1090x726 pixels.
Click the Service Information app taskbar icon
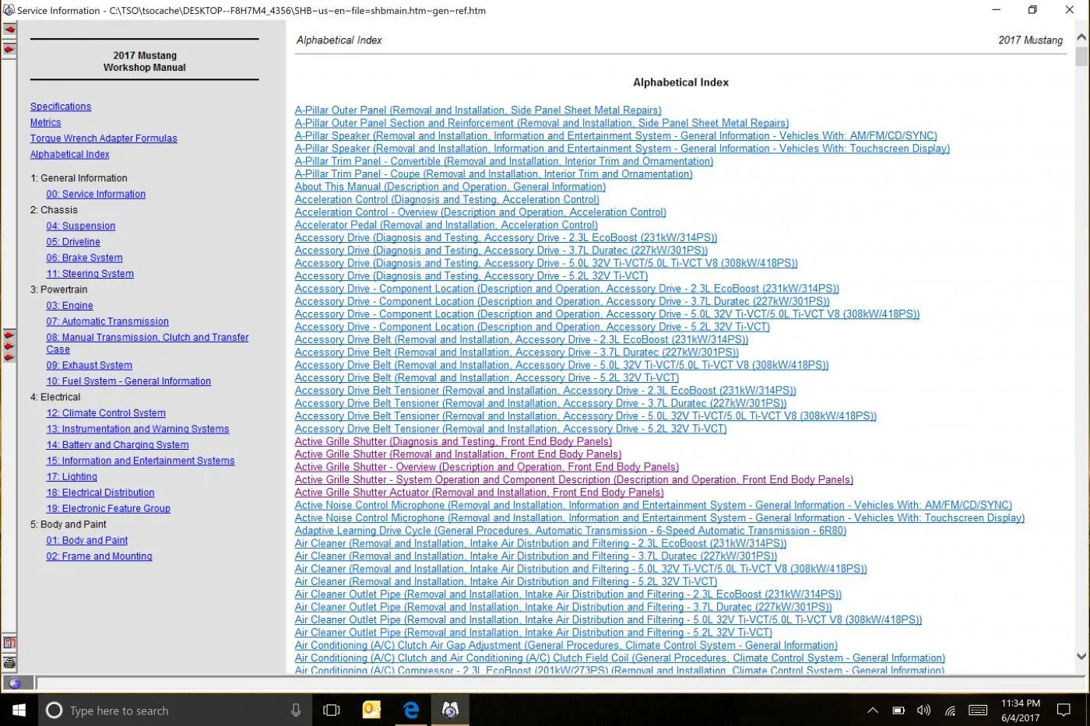[x=450, y=710]
